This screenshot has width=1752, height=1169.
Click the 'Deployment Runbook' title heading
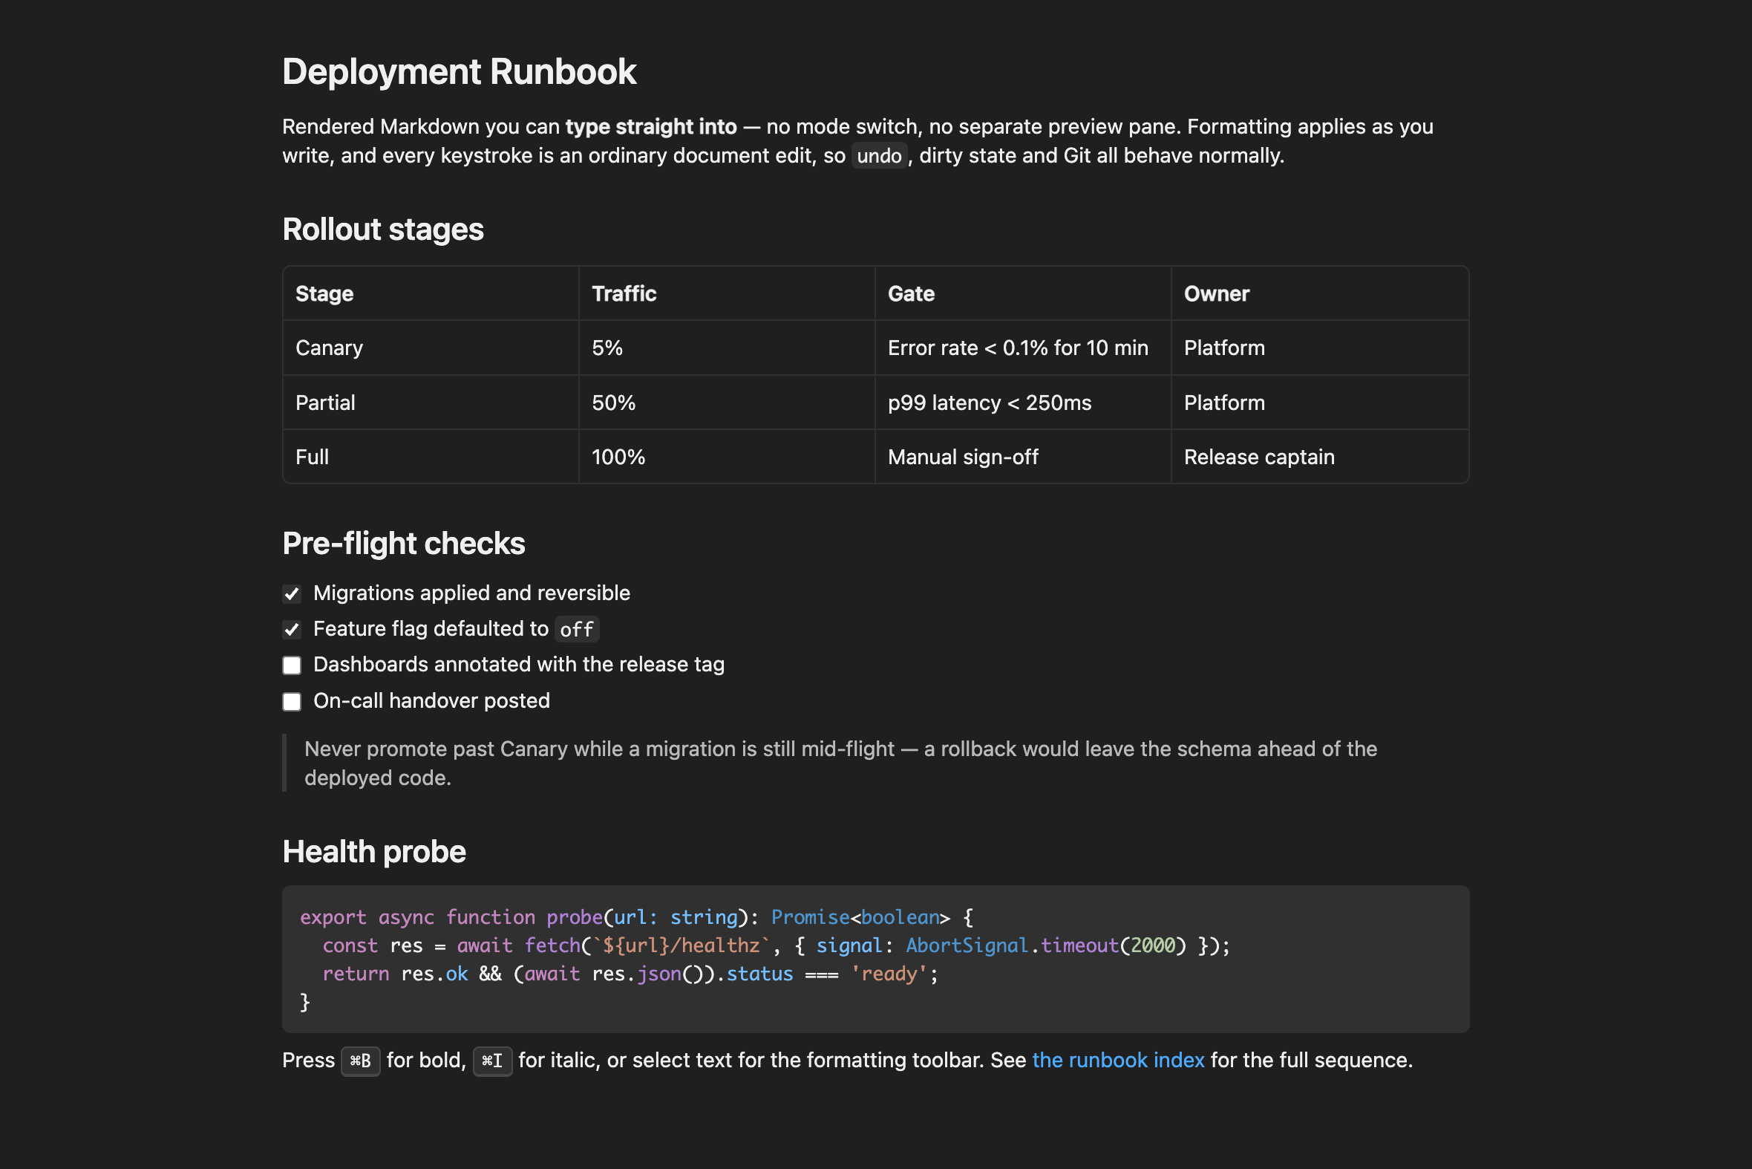tap(459, 72)
